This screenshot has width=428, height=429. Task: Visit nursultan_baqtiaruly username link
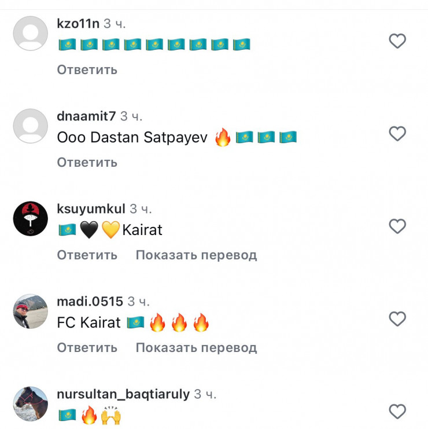123,394
